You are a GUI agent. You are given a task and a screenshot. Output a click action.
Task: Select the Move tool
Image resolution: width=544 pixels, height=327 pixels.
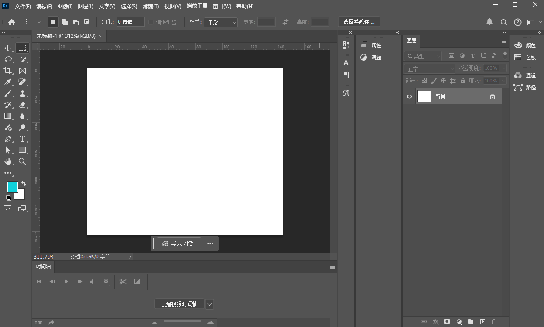[8, 48]
